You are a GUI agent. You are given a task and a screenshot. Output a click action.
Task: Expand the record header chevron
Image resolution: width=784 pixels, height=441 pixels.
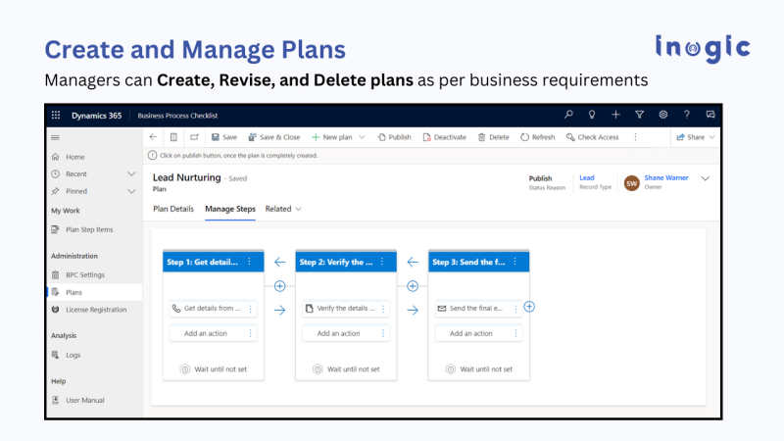pyautogui.click(x=705, y=178)
